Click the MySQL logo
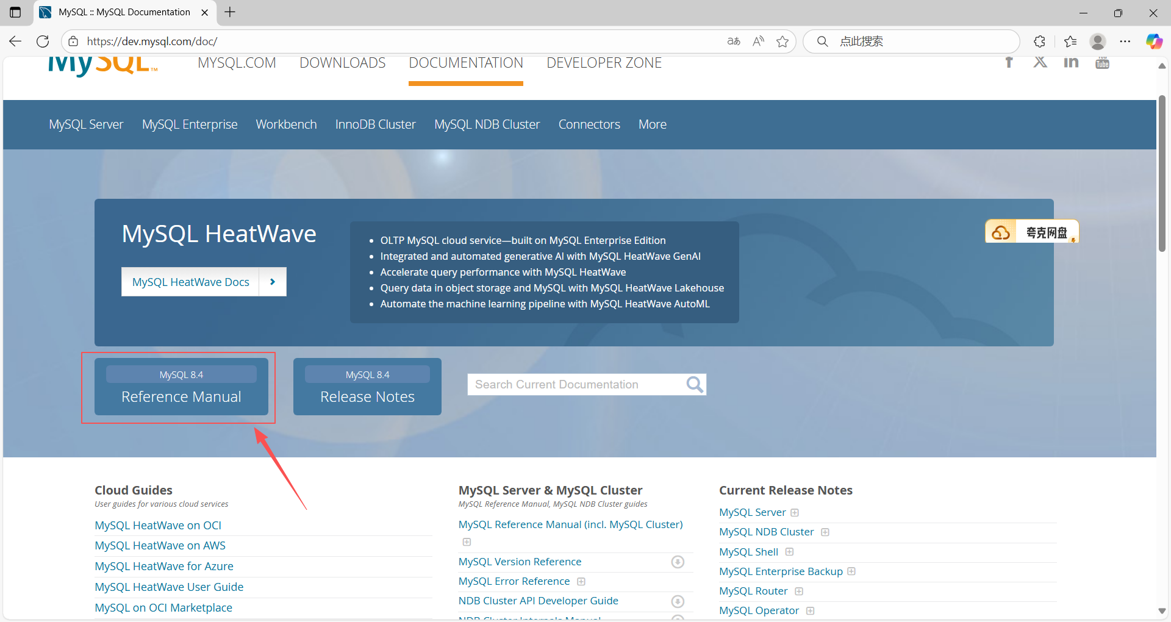The width and height of the screenshot is (1171, 622). 102,66
